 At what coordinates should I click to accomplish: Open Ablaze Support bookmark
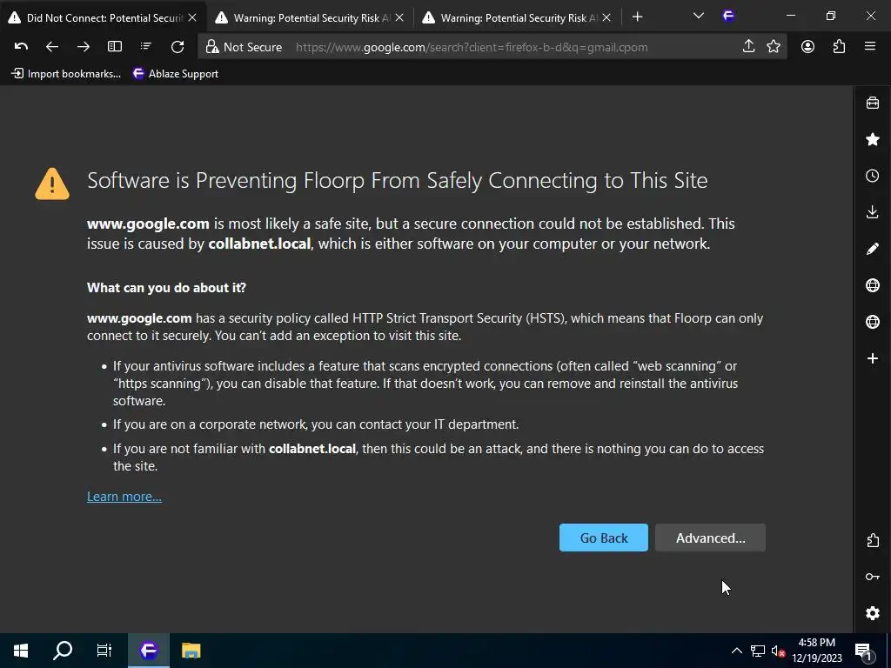click(175, 73)
